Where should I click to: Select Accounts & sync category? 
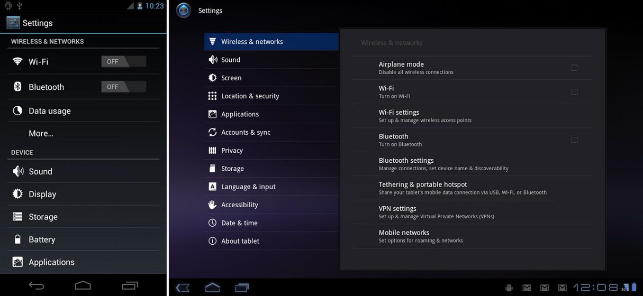(x=271, y=132)
